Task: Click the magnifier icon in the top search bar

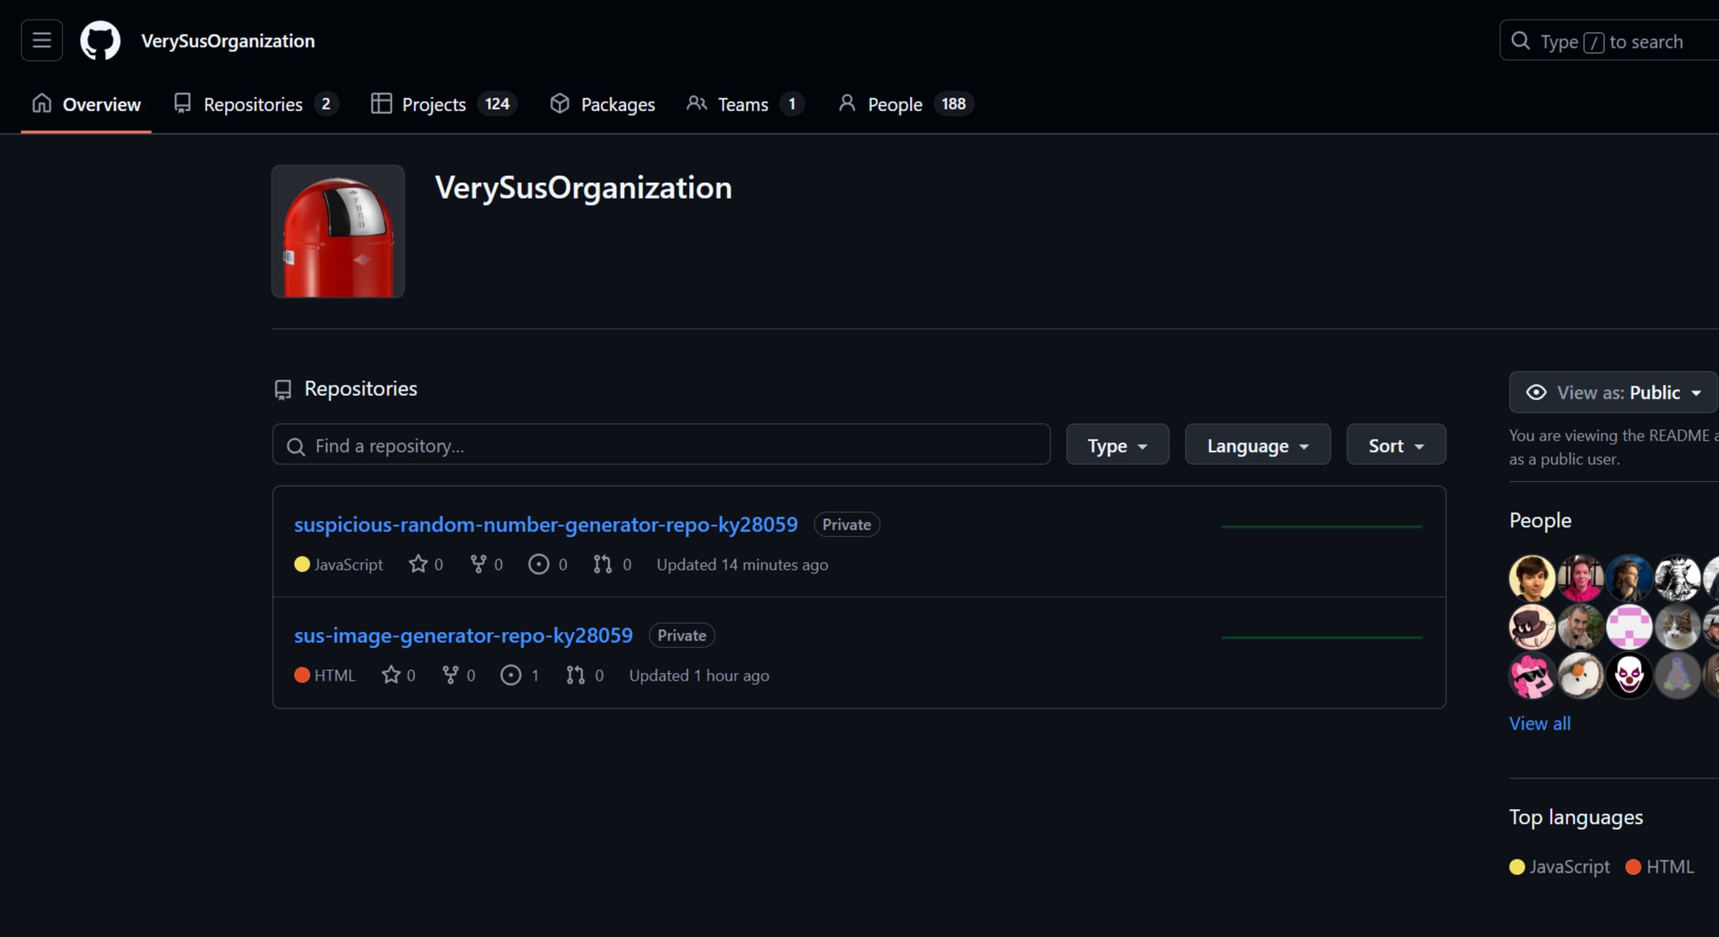Action: point(1520,41)
